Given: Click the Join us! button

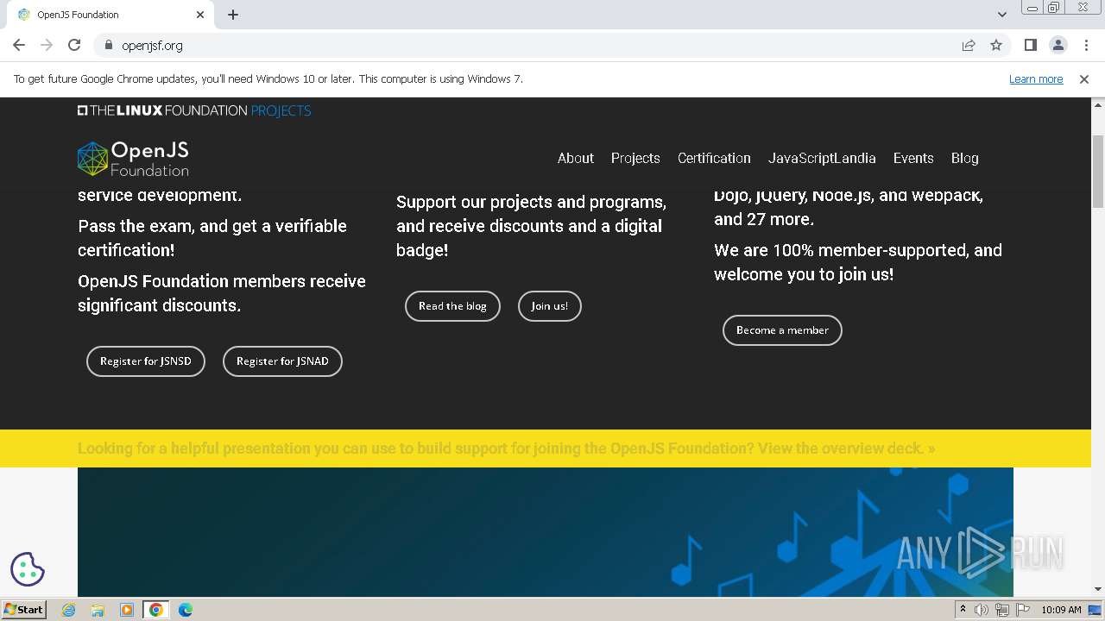Looking at the screenshot, I should pyautogui.click(x=550, y=306).
